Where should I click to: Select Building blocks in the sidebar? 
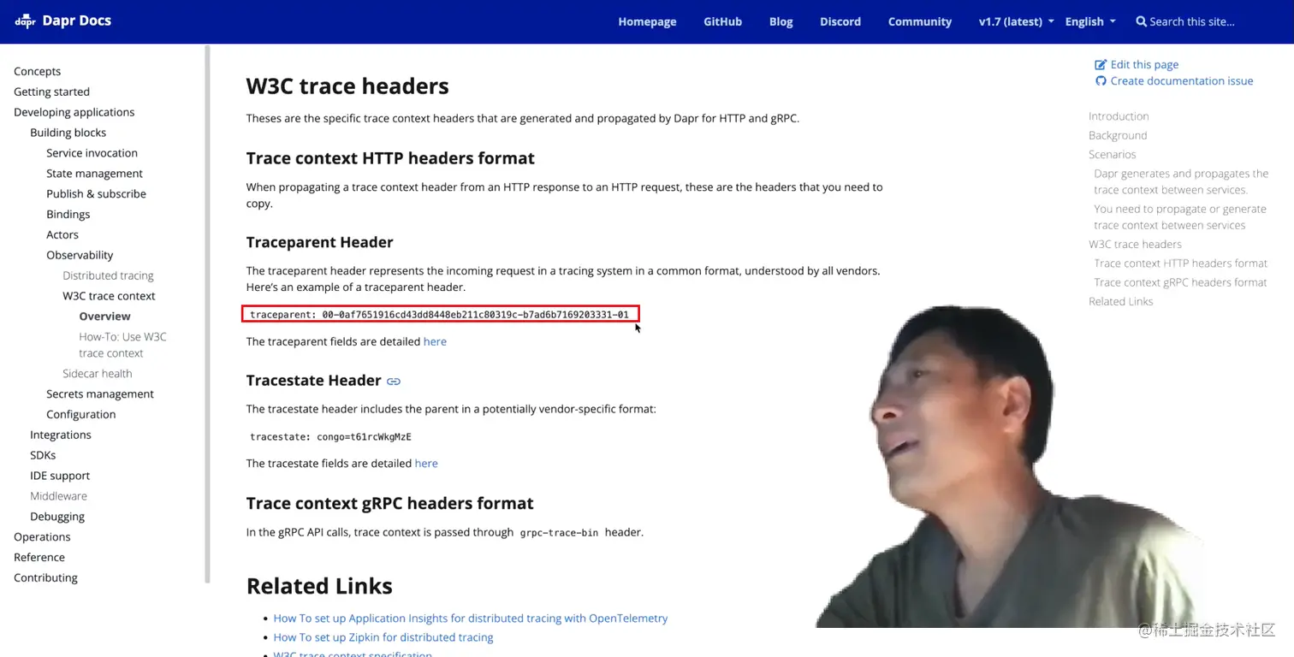coord(68,133)
